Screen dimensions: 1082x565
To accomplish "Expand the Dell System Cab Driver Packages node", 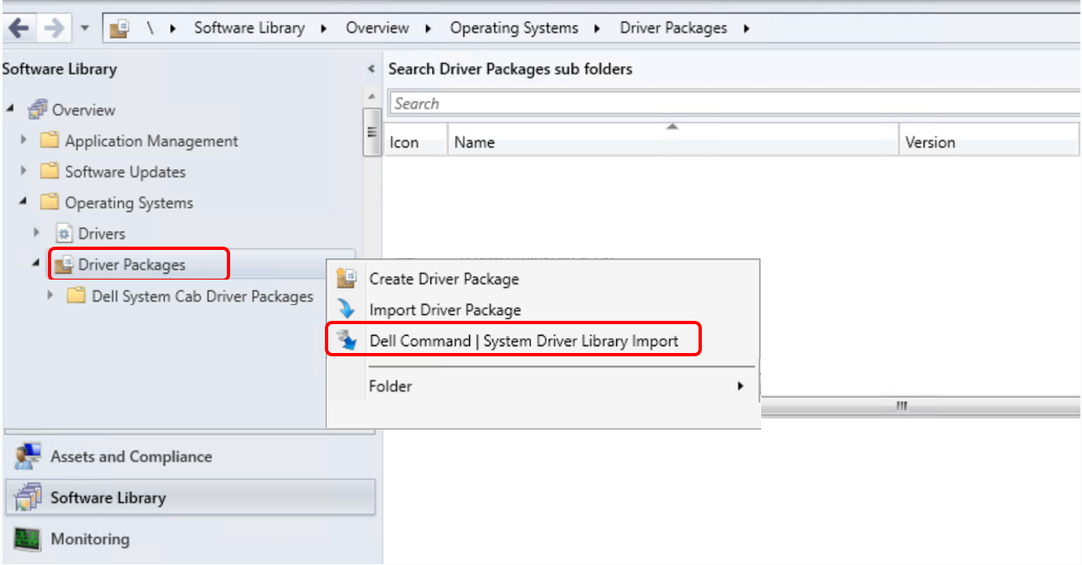I will (49, 296).
